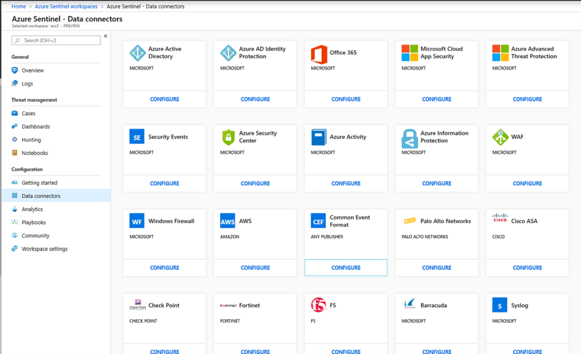Image resolution: width=581 pixels, height=354 pixels.
Task: Collapse the left navigation sidebar
Action: pos(106,36)
